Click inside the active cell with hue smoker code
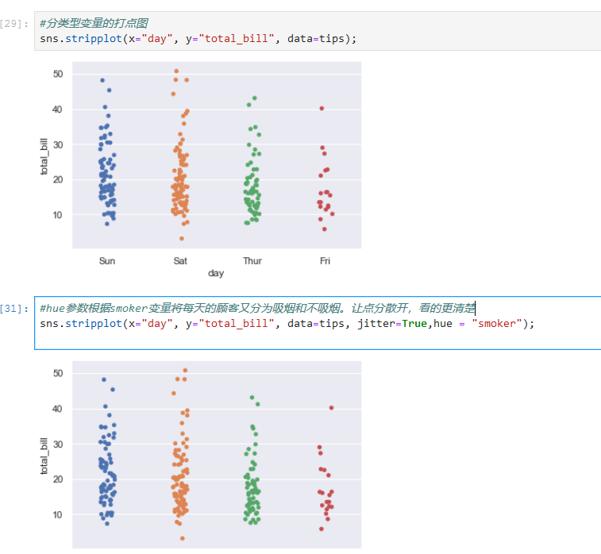This screenshot has width=601, height=554. click(x=318, y=323)
